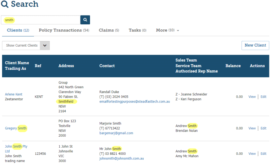The height and width of the screenshot is (164, 270).
Task: View the Gregory Smith record
Action: tap(252, 128)
